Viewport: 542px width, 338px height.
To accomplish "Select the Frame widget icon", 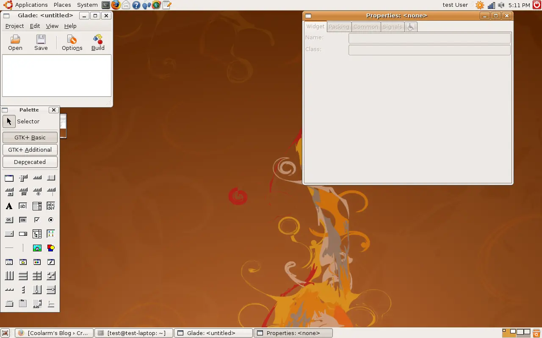I will click(23, 303).
